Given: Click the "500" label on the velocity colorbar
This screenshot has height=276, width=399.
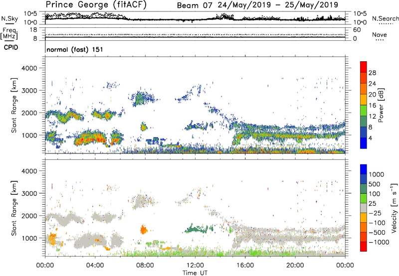Looking at the screenshot, I should coord(375,184).
